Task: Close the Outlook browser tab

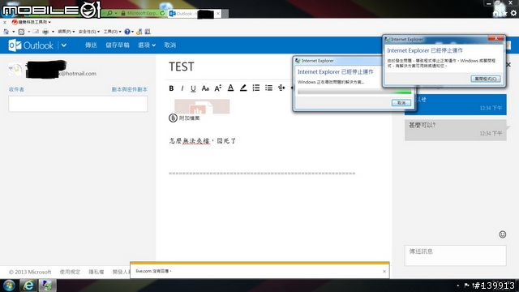Action: (x=218, y=14)
